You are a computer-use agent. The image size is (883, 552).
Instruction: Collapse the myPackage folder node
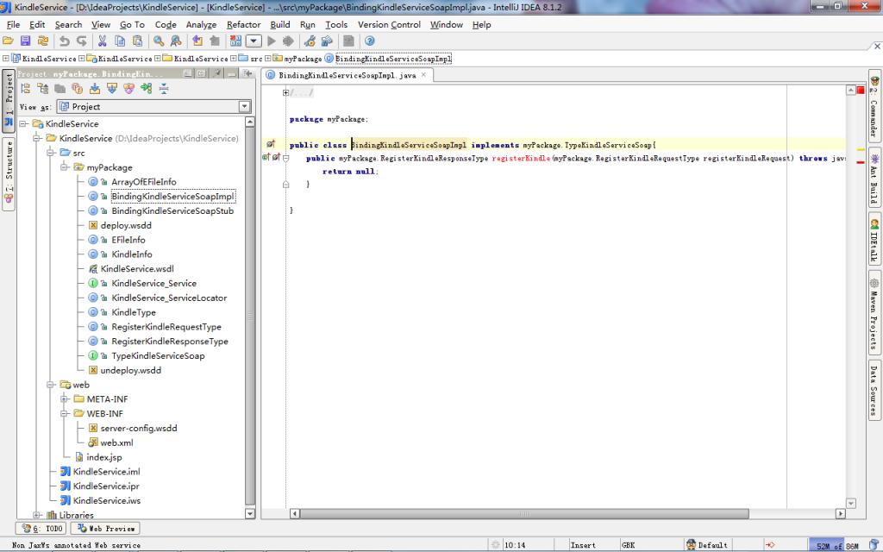click(64, 167)
